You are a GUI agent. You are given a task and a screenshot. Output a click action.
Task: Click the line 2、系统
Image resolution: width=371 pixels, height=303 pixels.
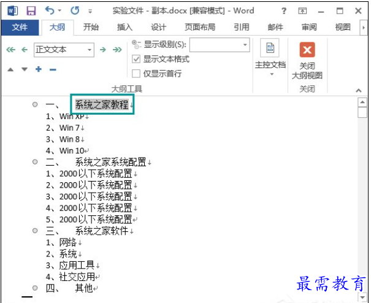[x=61, y=254]
